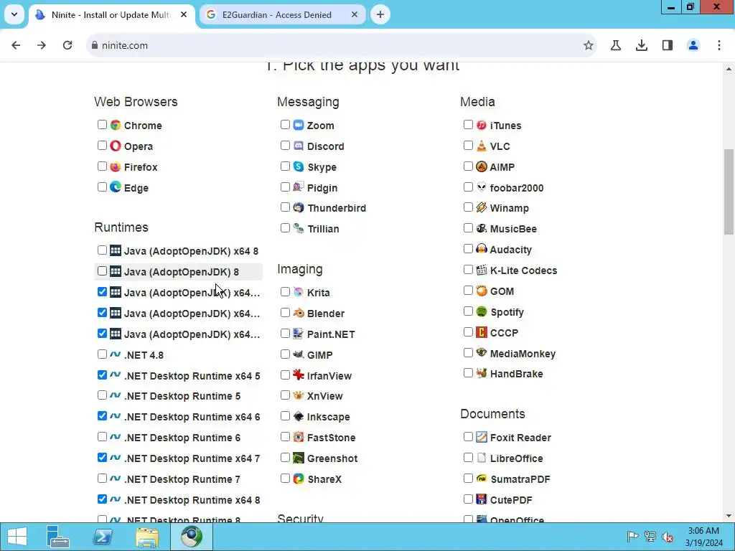Click the Spotify app icon
The height and width of the screenshot is (551, 735).
coord(482,311)
